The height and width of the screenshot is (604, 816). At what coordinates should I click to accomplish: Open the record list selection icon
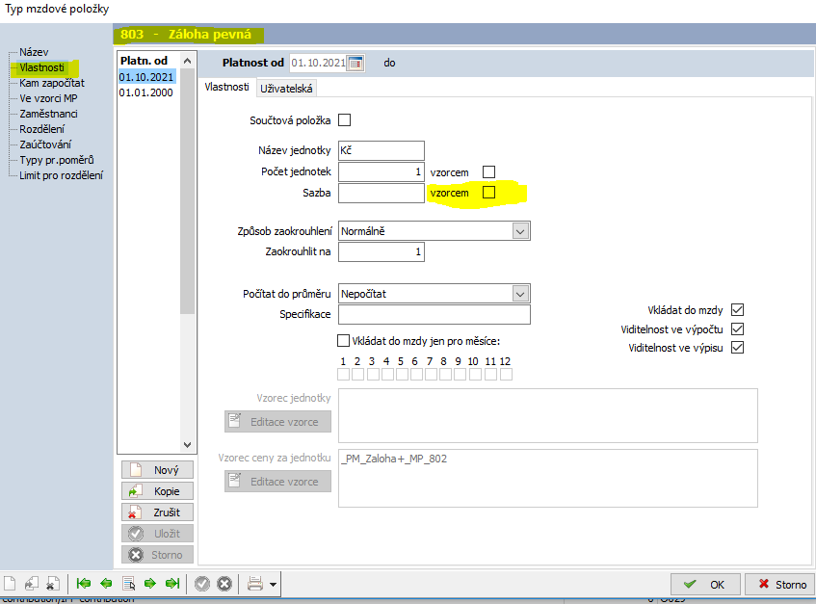(x=128, y=584)
